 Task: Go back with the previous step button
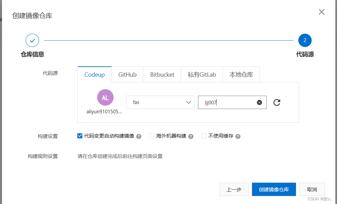click(x=234, y=189)
